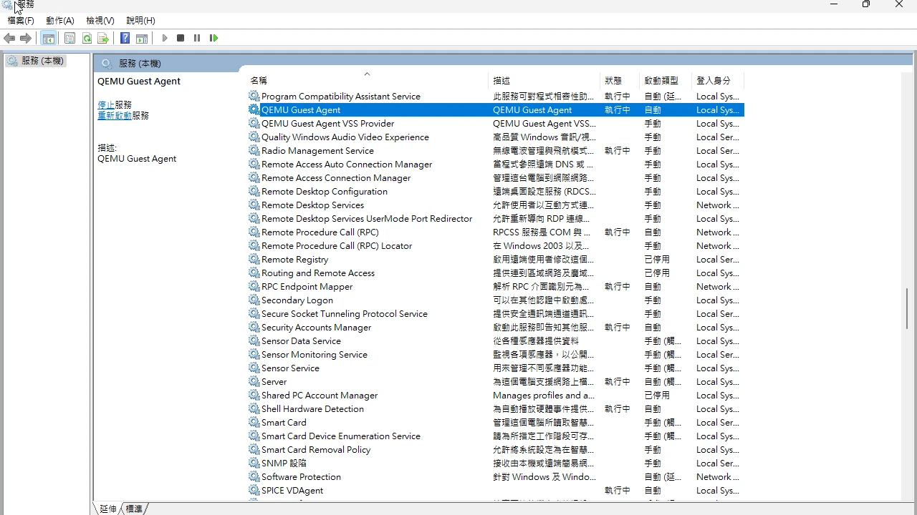917x515 pixels.
Task: Click the Restart Service toolbar icon
Action: tap(213, 38)
